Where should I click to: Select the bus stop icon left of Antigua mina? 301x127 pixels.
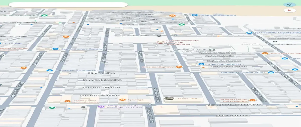(83, 107)
